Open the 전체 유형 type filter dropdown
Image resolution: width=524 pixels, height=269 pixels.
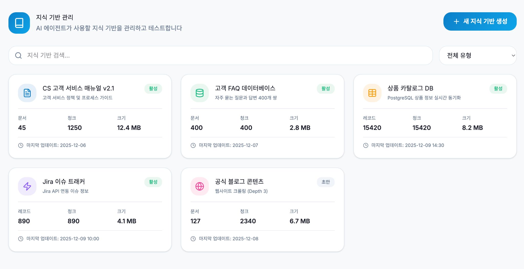pyautogui.click(x=478, y=55)
